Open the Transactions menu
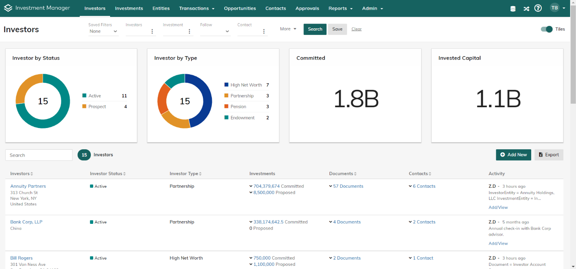 click(x=197, y=8)
